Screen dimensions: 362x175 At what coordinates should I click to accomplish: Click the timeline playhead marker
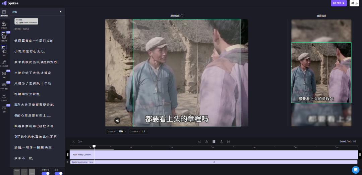click(94, 146)
